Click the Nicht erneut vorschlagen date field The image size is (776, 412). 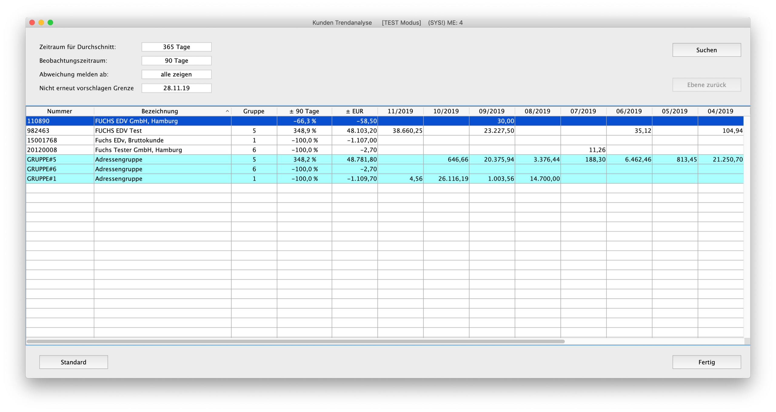click(176, 88)
